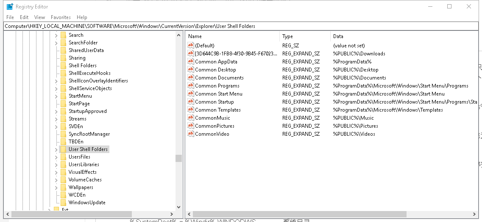Click the string icon of the (Default) value
This screenshot has height=222, width=482.
tap(191, 45)
